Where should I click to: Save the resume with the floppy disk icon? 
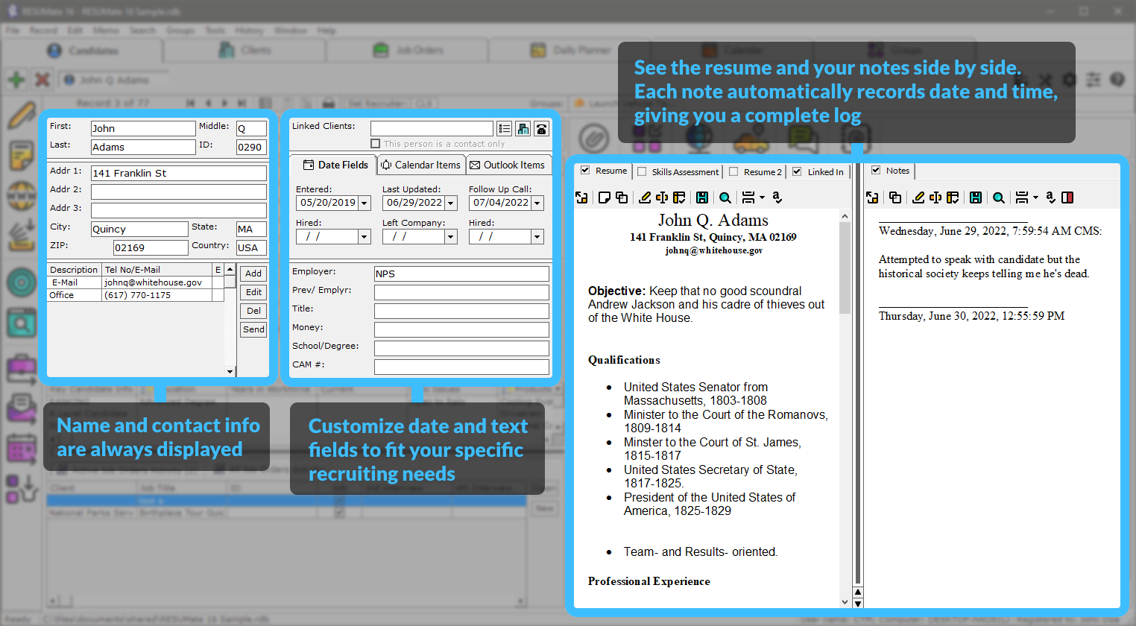point(702,197)
